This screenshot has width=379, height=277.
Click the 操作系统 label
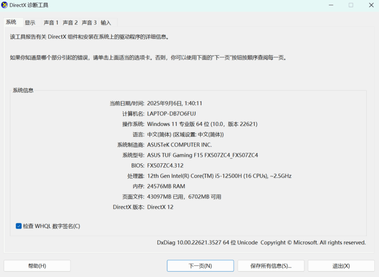(x=133, y=124)
